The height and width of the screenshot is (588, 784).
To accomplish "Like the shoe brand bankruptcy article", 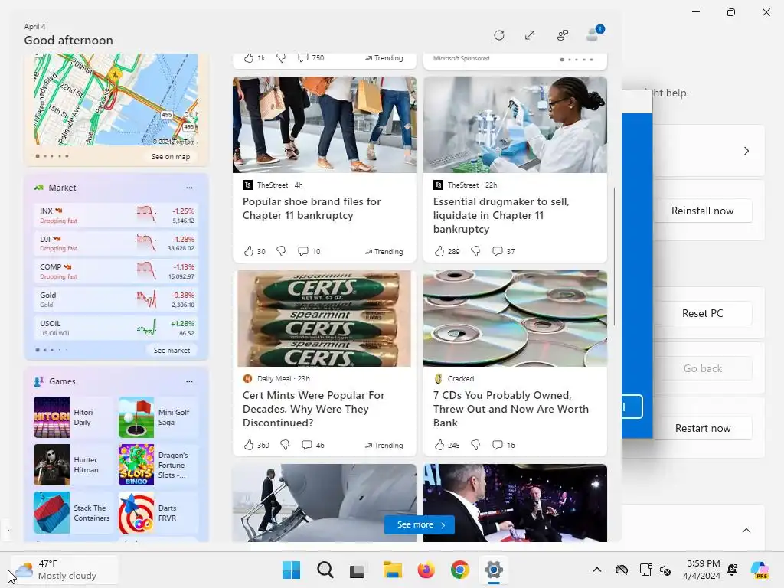I will click(249, 251).
